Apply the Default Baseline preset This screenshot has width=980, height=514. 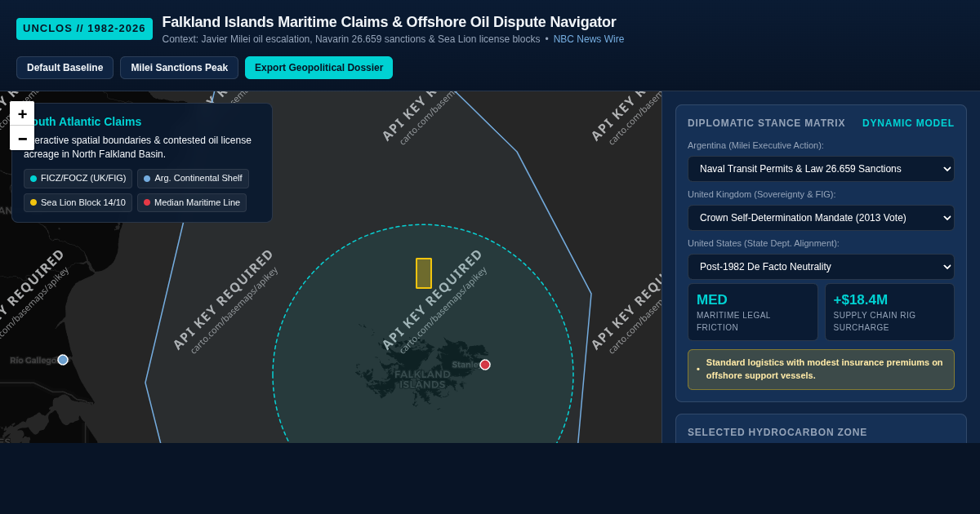[x=65, y=68]
